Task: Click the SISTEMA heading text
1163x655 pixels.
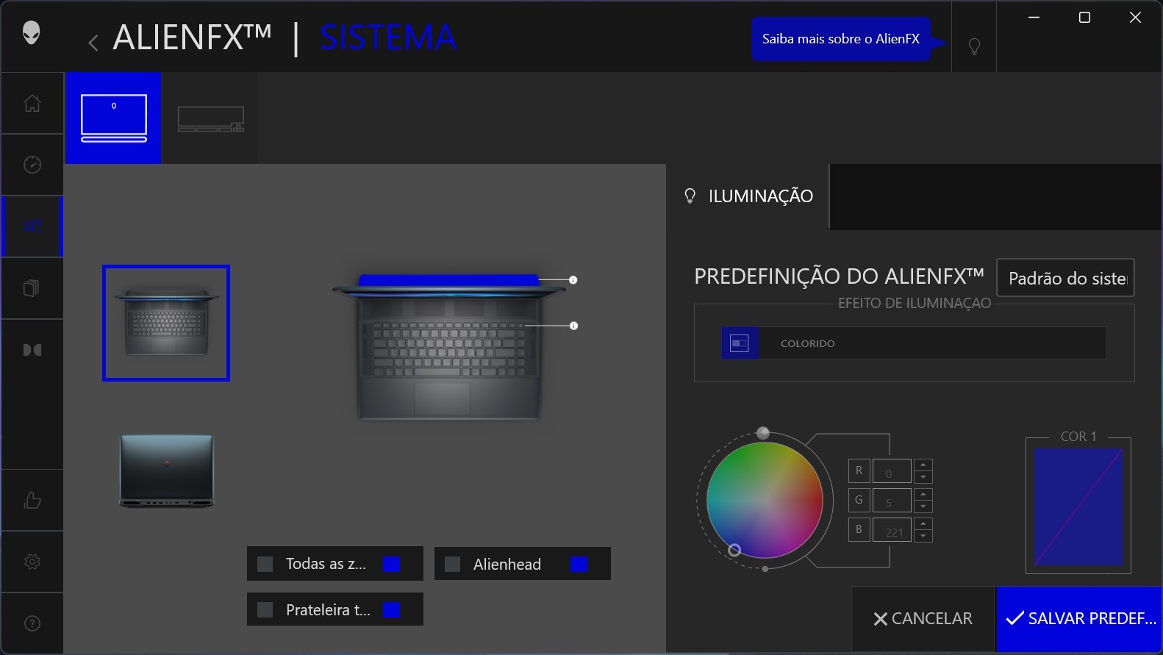Action: (388, 37)
